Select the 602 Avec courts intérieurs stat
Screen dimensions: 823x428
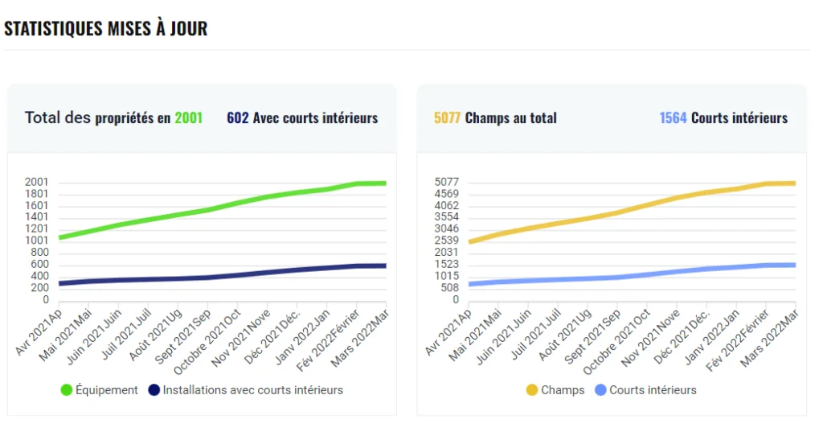[x=302, y=118]
